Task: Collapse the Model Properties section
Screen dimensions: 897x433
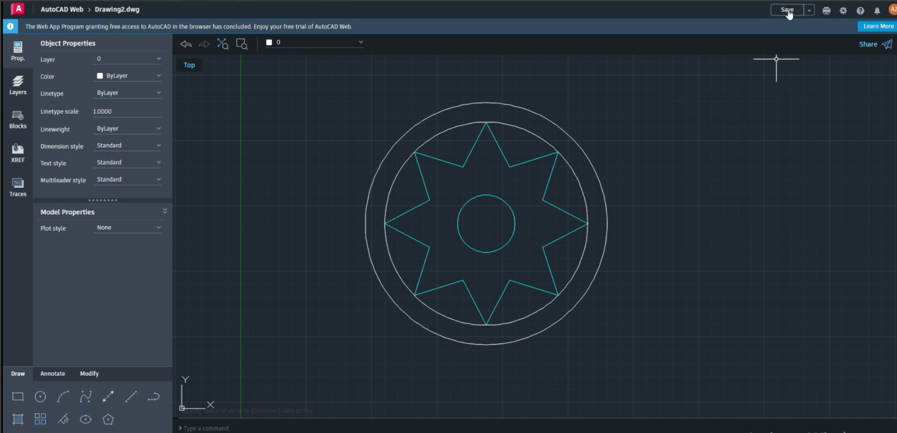Action: pos(165,211)
